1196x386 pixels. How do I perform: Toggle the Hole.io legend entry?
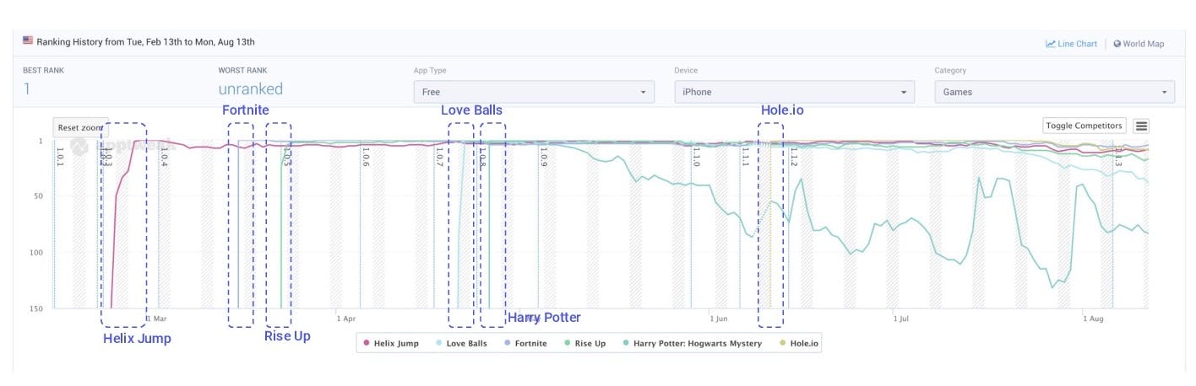point(798,343)
